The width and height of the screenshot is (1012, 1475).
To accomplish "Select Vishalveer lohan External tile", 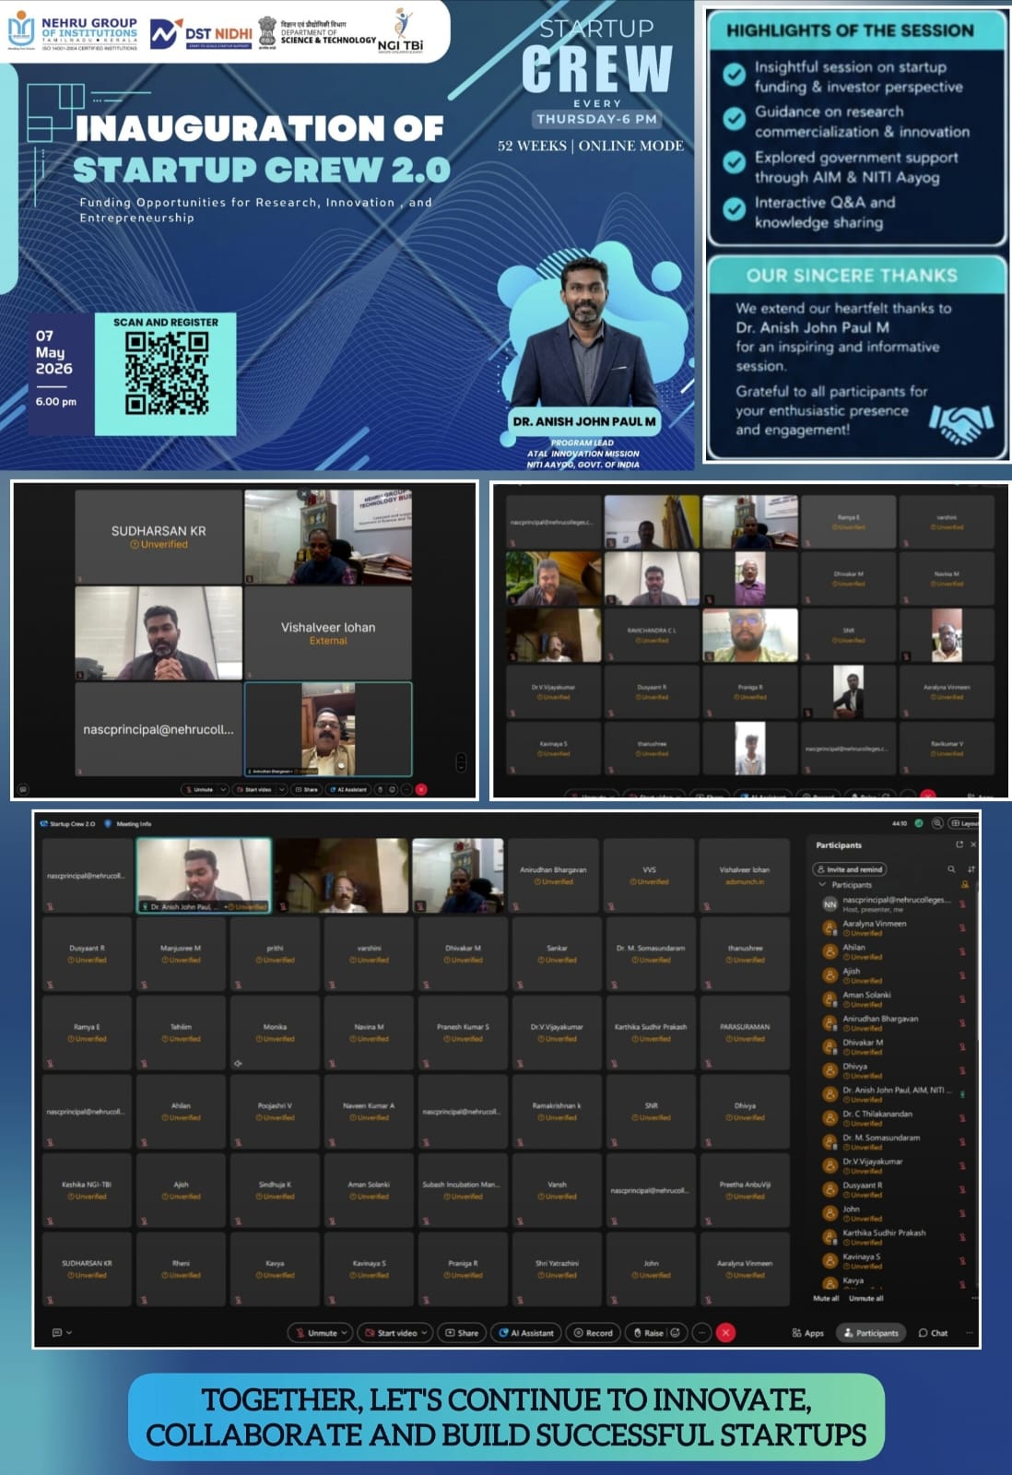I will (x=328, y=633).
